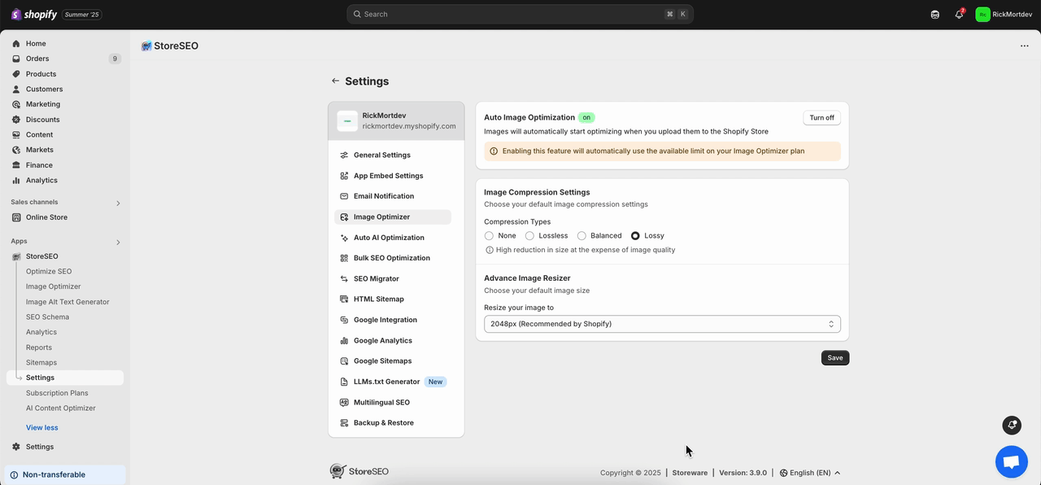Click the Home icon in sidebar
Screen dimensions: 1041x485
click(16, 44)
